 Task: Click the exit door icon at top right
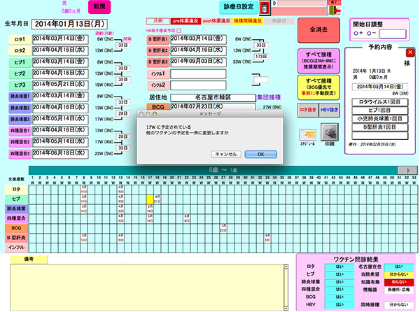tap(409, 9)
